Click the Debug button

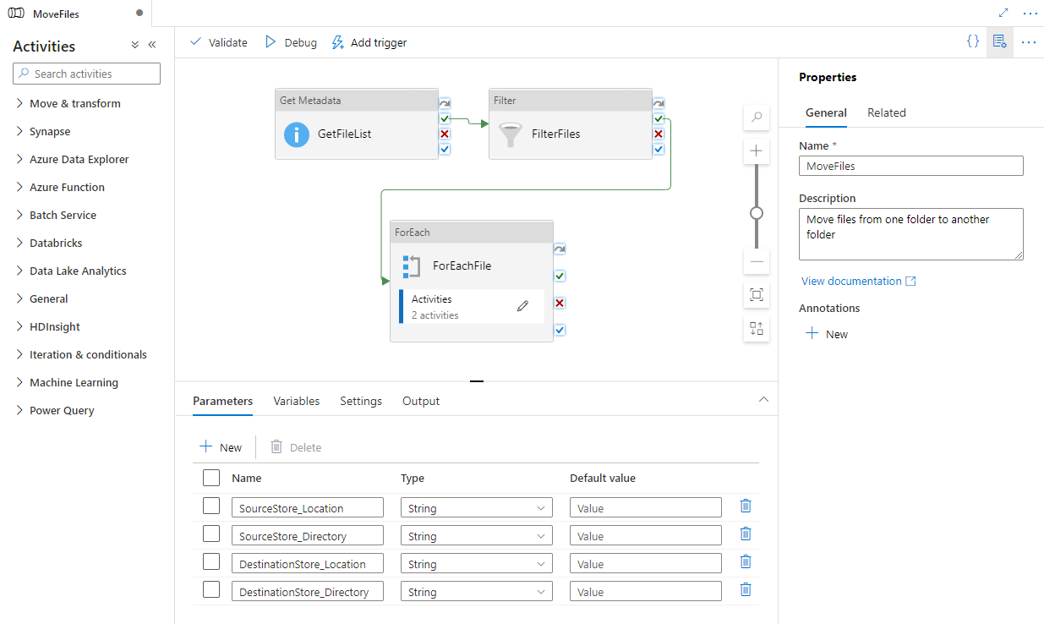(x=290, y=41)
